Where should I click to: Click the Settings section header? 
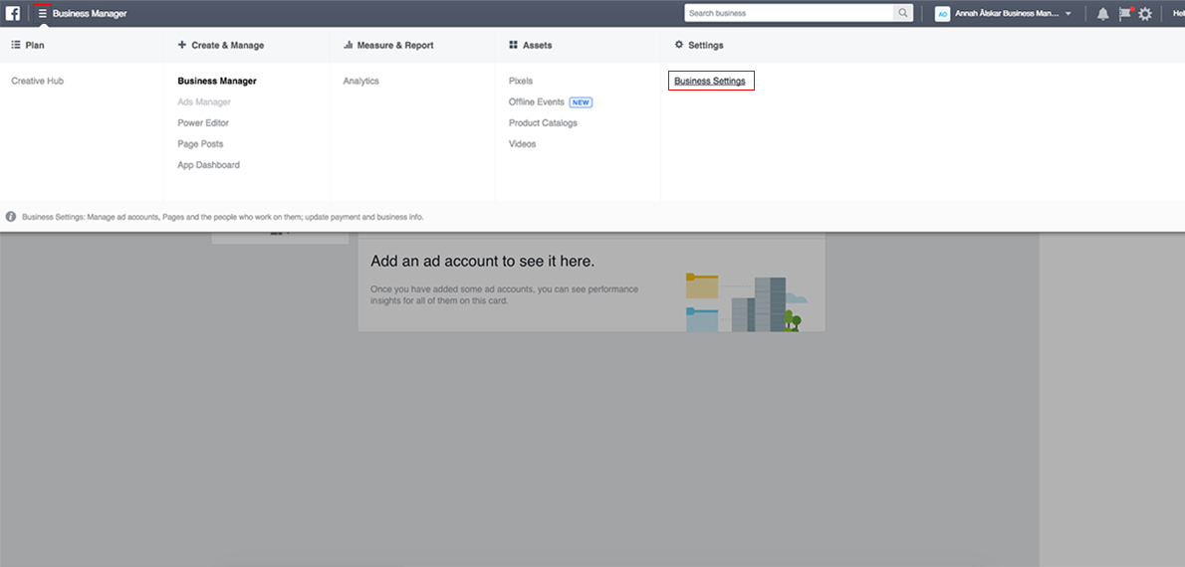click(699, 46)
